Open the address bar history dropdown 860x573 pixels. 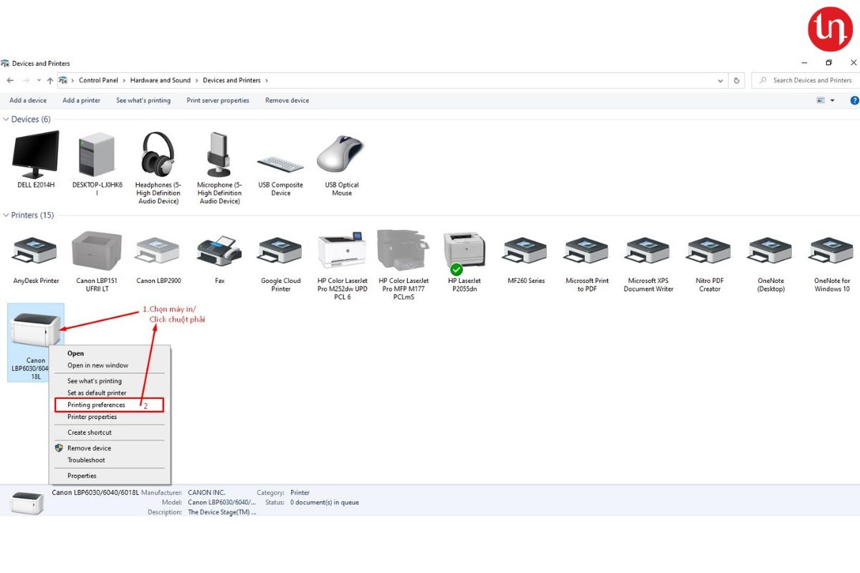coord(720,81)
